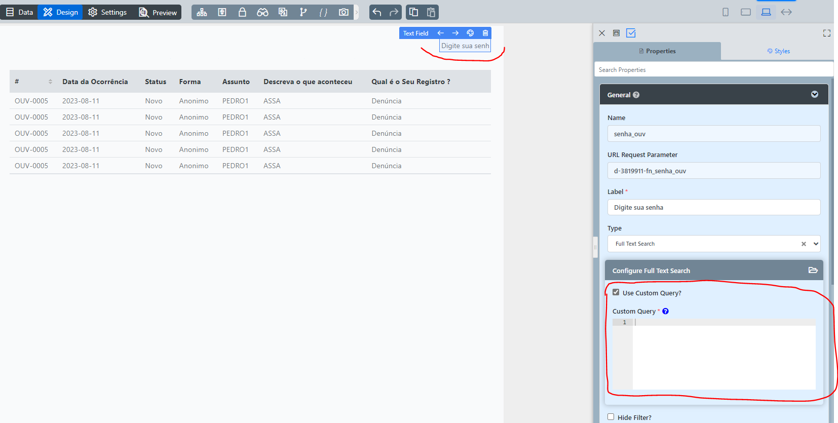Viewport: 838px width, 423px height.
Task: Open the tree viewer hierarchy icon
Action: click(x=202, y=12)
